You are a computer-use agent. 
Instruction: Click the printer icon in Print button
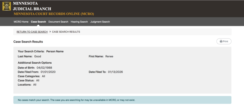click(221, 41)
